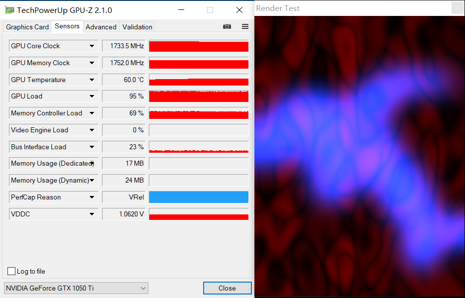465x298 pixels.
Task: Click inside the Render Test animation
Action: [359, 156]
